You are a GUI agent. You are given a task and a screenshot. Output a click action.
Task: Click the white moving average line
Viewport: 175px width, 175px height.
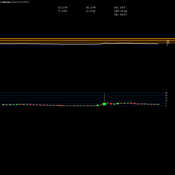[79, 44]
